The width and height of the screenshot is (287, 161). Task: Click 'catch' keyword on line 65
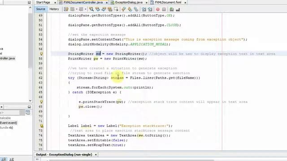pyautogui.click(x=78, y=92)
